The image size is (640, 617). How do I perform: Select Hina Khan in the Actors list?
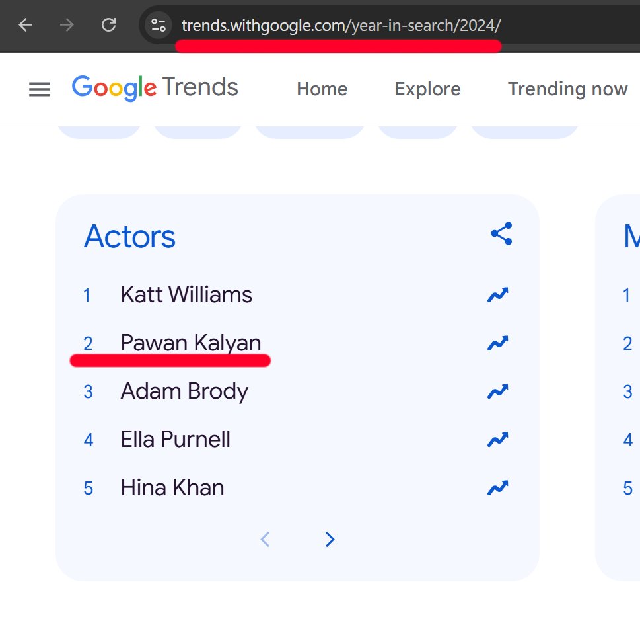(x=172, y=488)
